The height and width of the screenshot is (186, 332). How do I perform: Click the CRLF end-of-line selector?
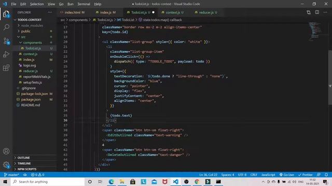[254, 175]
